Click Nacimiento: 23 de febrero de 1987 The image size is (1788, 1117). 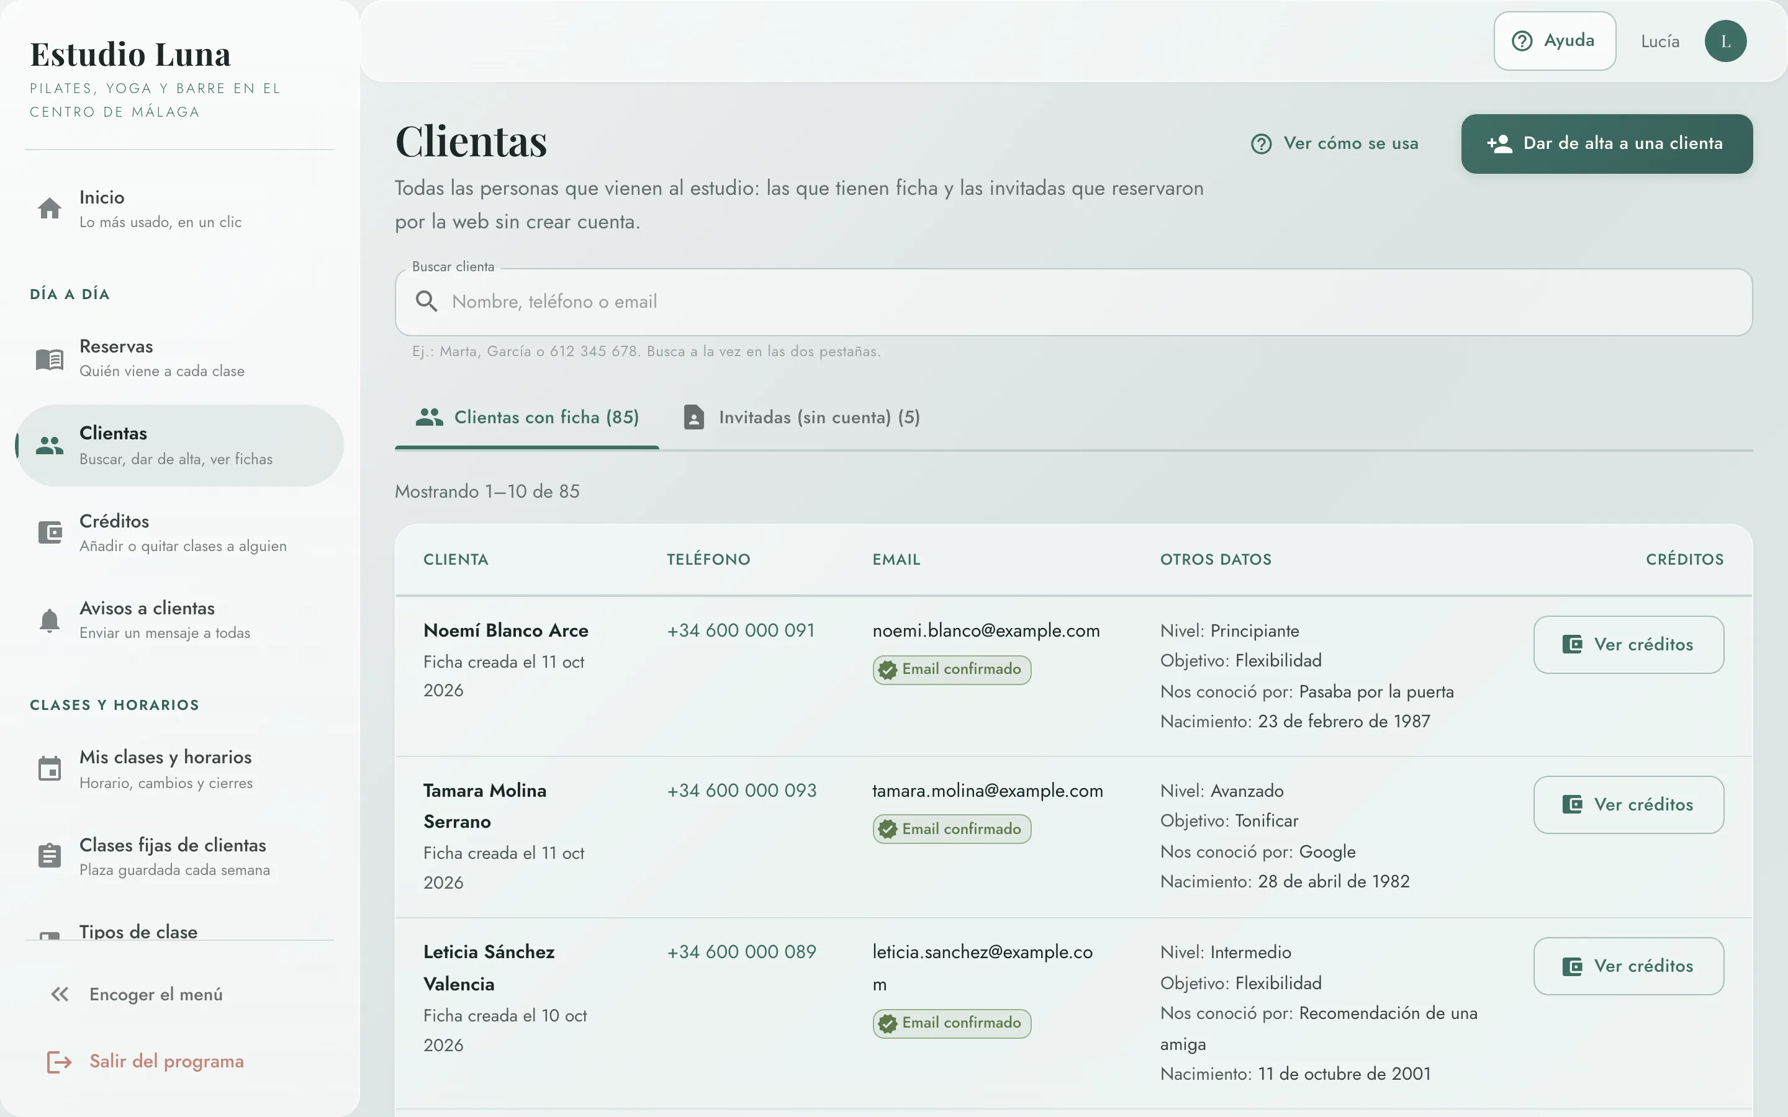(x=1295, y=721)
